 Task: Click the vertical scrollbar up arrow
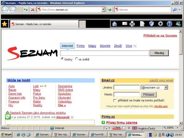click(181, 31)
